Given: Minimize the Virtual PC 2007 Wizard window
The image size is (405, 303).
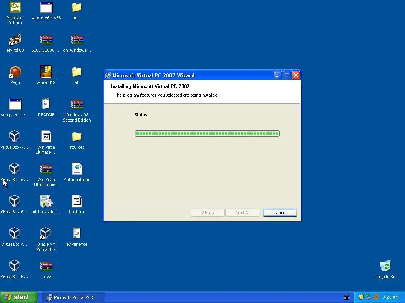Looking at the screenshot, I should tap(277, 75).
